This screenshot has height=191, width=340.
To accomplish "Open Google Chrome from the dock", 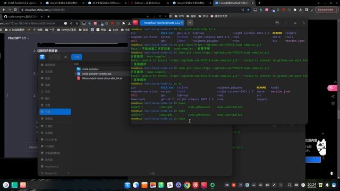I will click(x=187, y=185).
